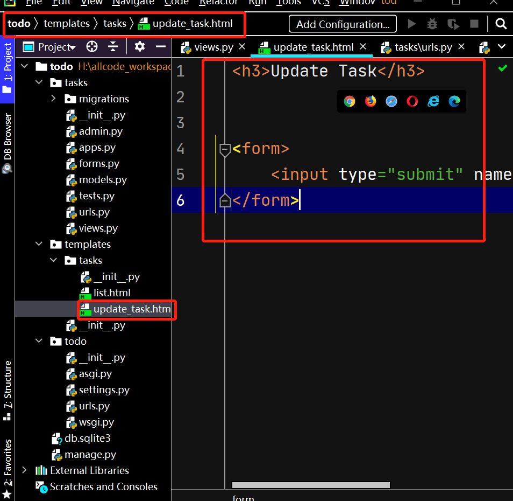The height and width of the screenshot is (501, 513).
Task: Collapse the inner todo package folder
Action: pos(39,341)
